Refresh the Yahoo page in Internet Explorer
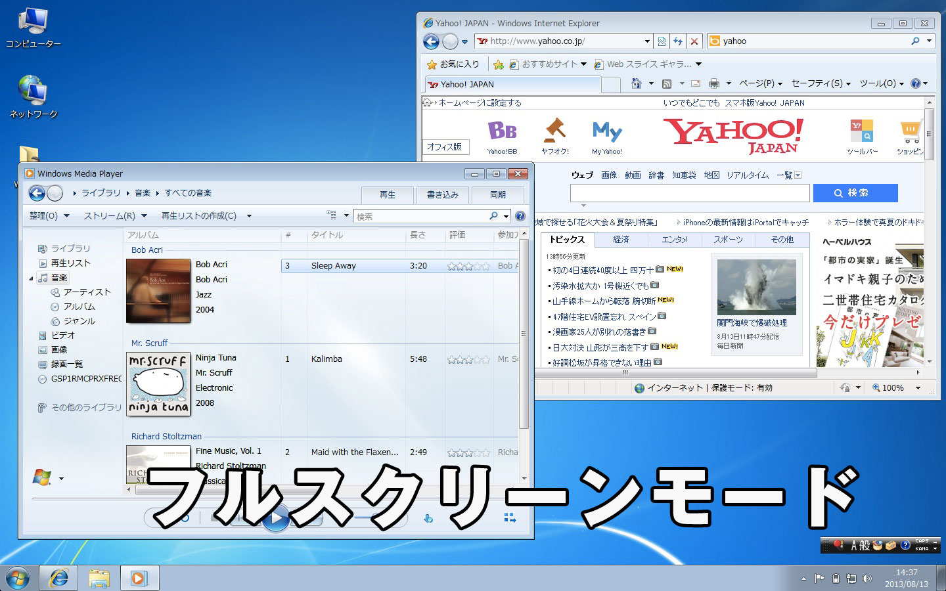The width and height of the screenshot is (946, 591). click(678, 41)
